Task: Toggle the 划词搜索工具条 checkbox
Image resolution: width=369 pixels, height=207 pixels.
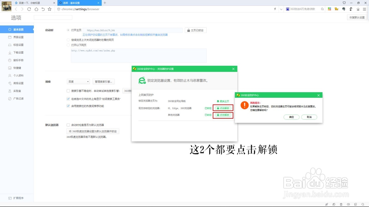Action: point(68,99)
